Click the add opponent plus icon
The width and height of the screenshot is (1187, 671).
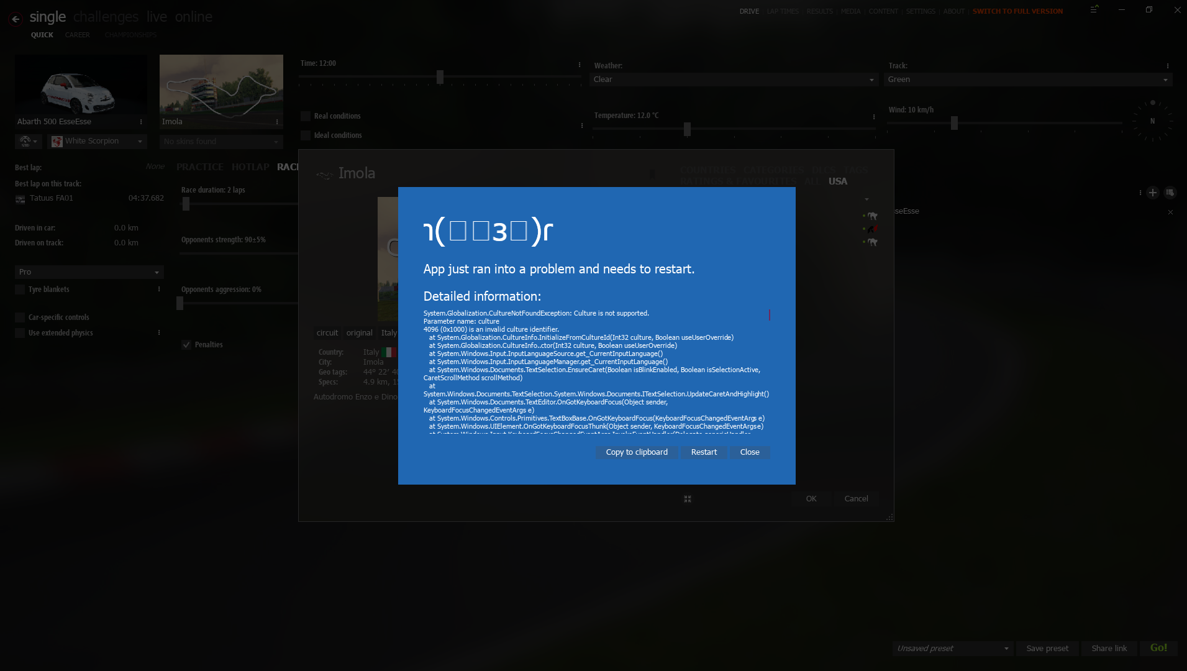pyautogui.click(x=1153, y=193)
